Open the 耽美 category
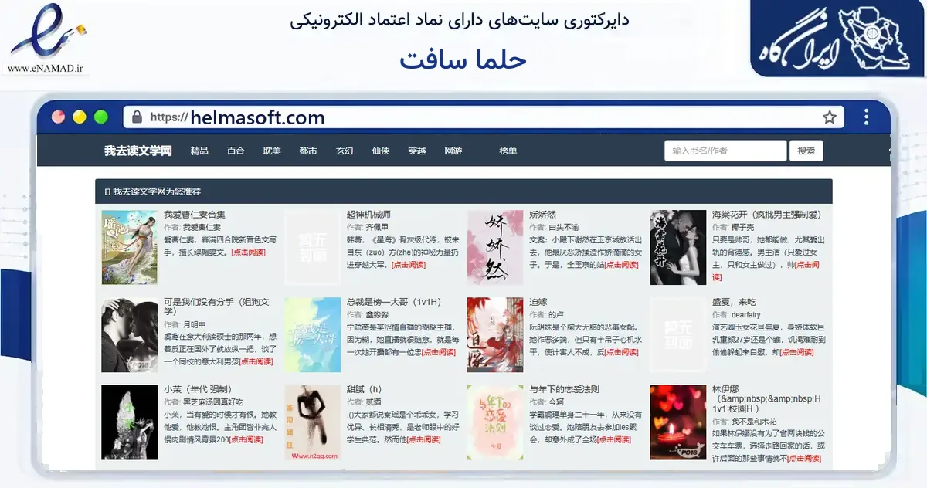 [x=272, y=151]
